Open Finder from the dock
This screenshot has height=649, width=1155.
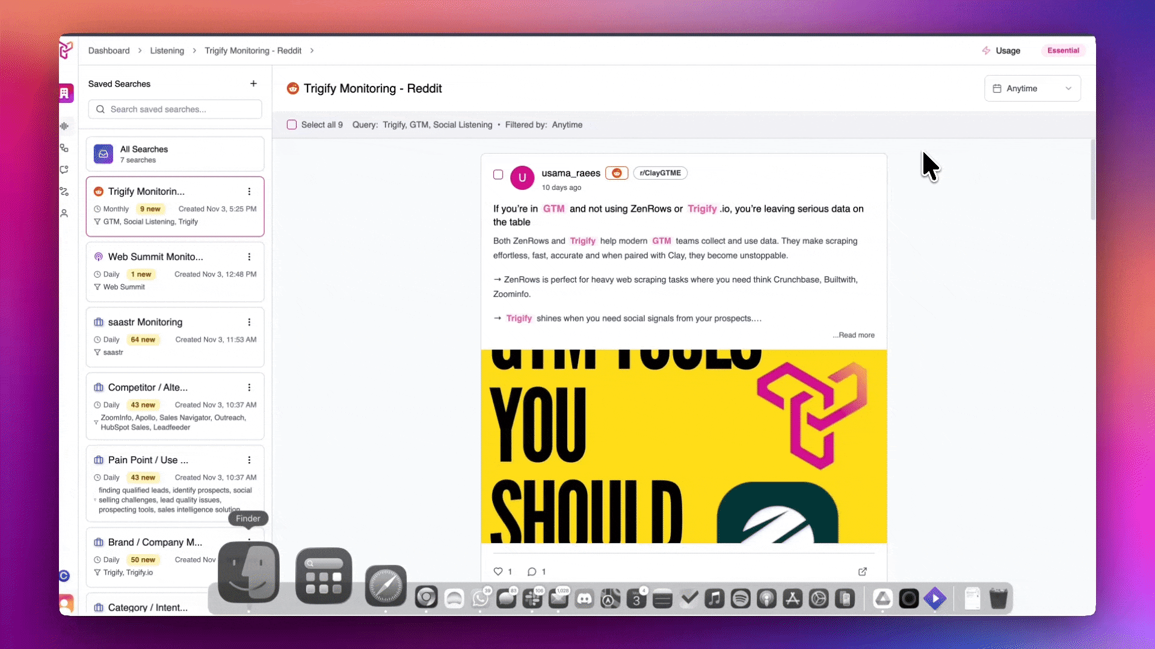coord(248,573)
